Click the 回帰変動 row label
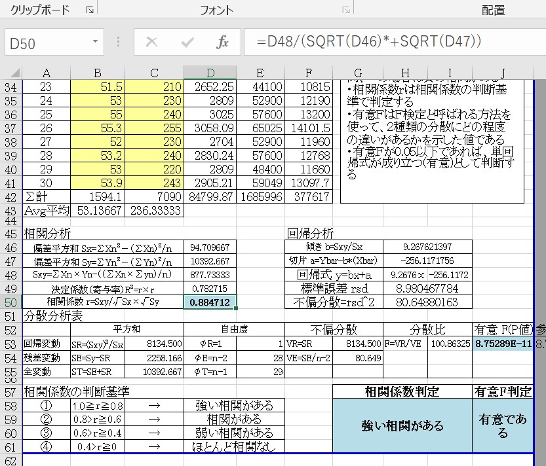 47,344
